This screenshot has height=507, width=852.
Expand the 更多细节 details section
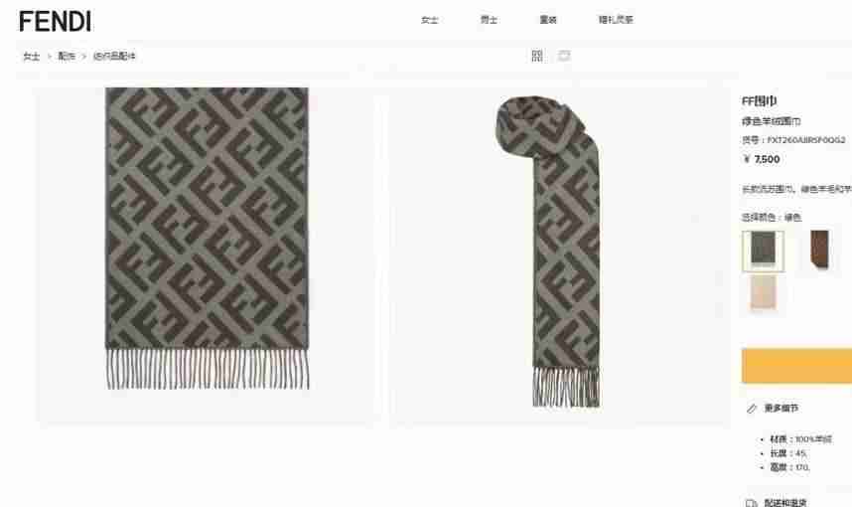[x=781, y=408]
